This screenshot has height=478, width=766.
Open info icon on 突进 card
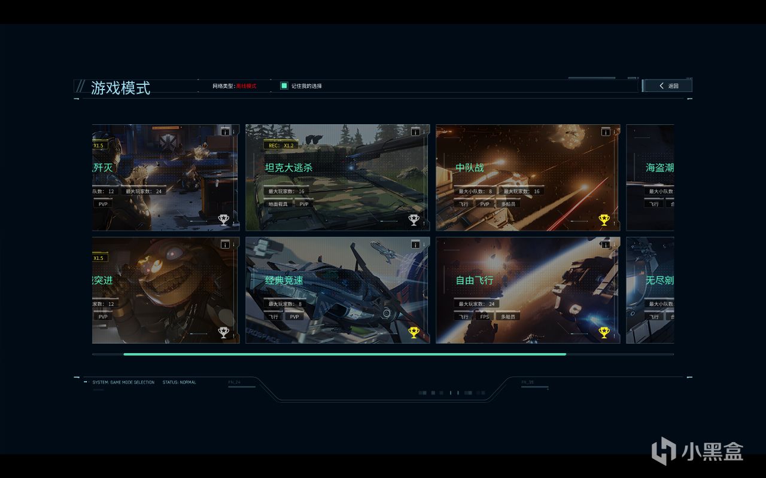click(225, 244)
